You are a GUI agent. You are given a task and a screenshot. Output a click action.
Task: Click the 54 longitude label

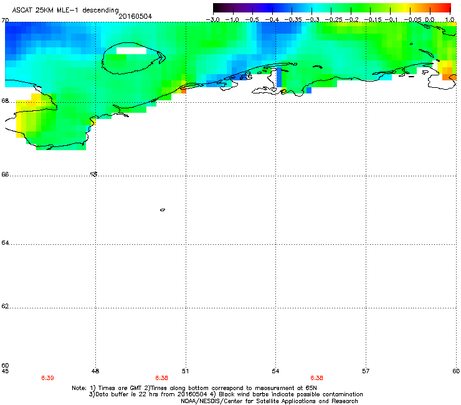tap(275, 371)
